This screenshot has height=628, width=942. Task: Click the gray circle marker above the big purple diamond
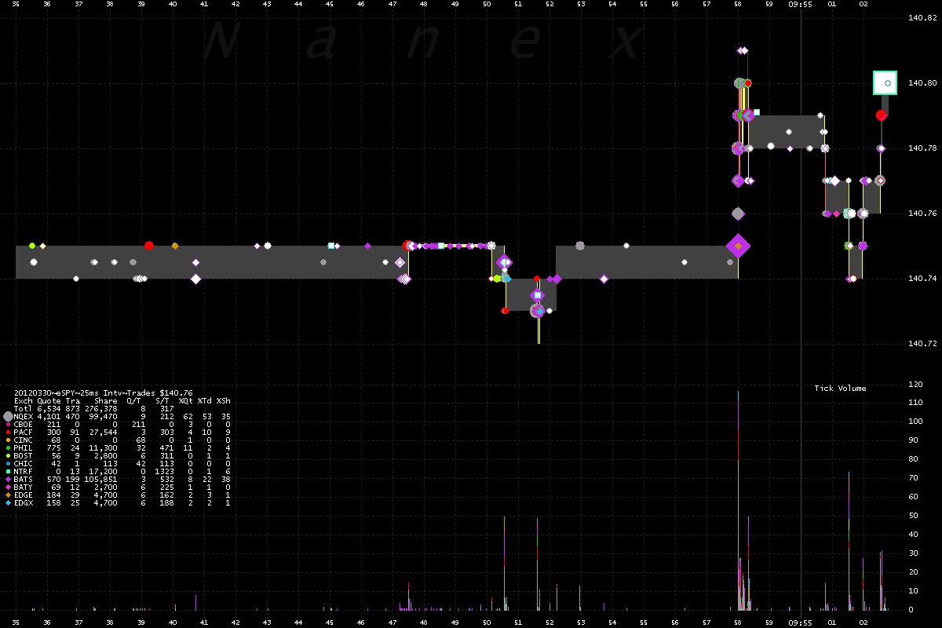click(738, 214)
